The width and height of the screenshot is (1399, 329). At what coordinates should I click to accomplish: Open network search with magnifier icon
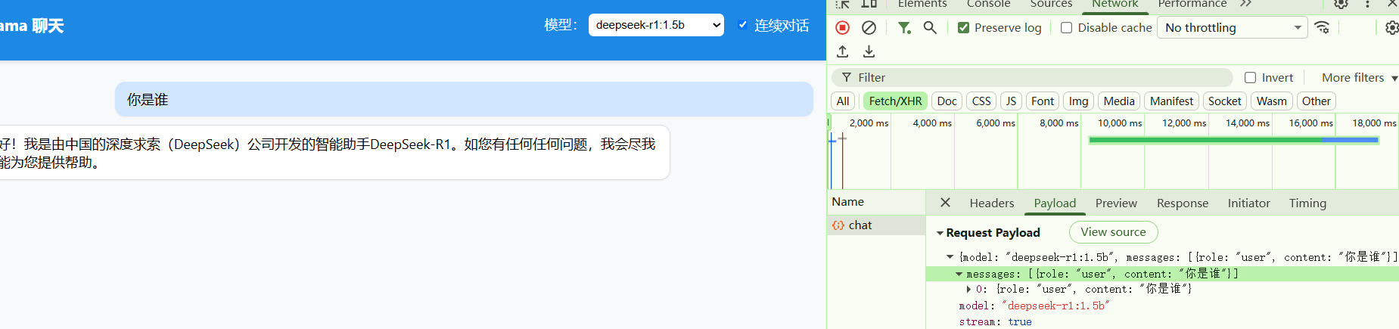coord(930,27)
